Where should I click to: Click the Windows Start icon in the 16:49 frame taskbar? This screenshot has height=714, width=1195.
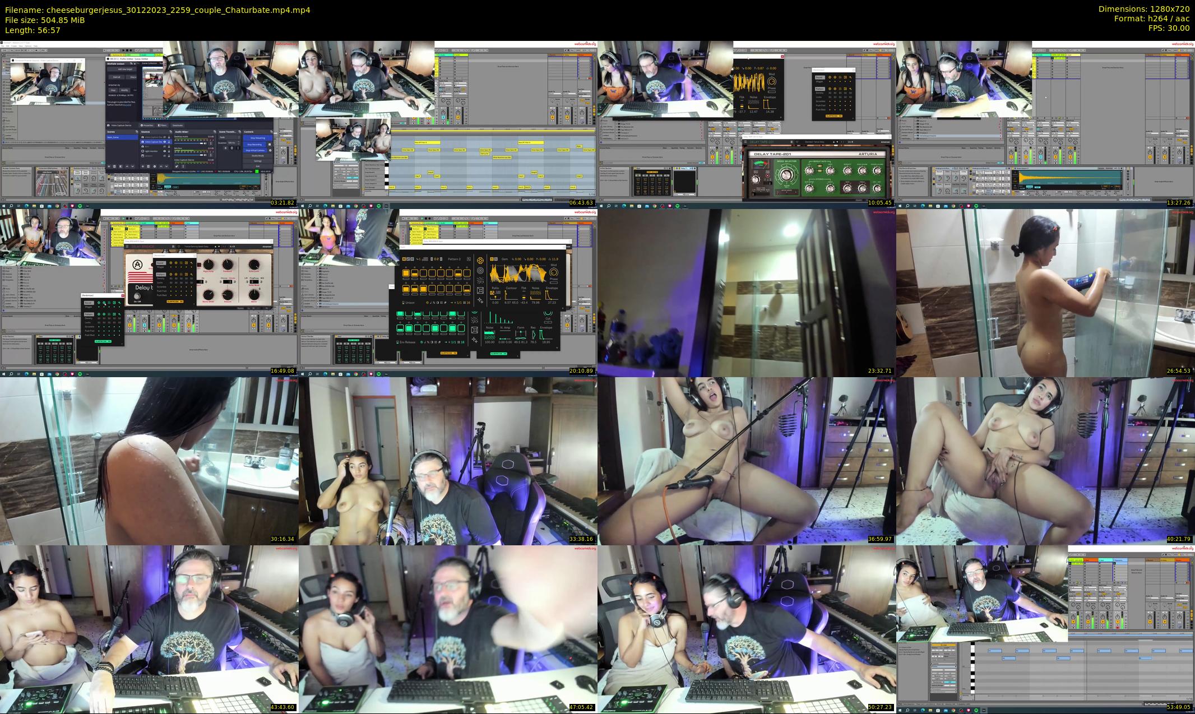pos(4,374)
